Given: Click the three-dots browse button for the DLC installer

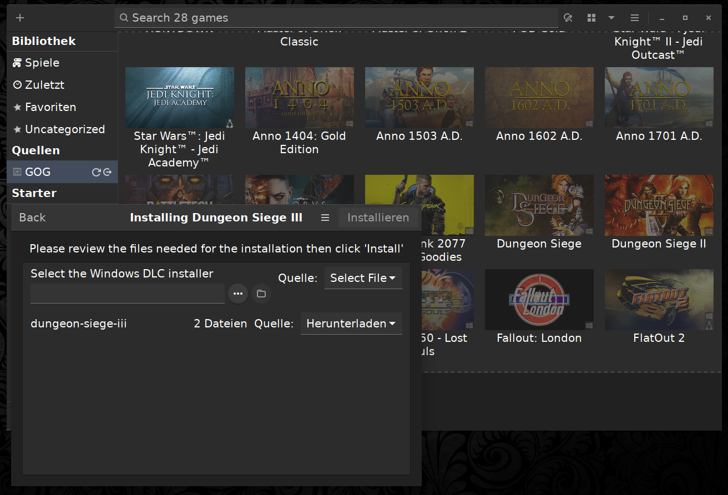Looking at the screenshot, I should [x=238, y=294].
